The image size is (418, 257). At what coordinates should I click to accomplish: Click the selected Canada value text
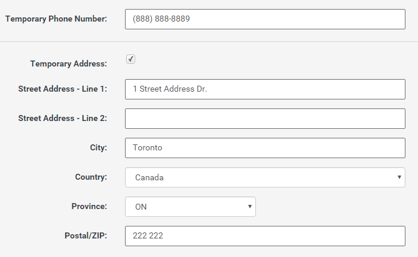click(x=149, y=178)
